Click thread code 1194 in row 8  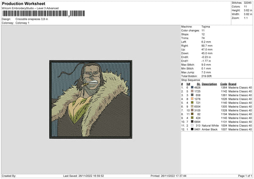pyautogui.click(x=224, y=114)
